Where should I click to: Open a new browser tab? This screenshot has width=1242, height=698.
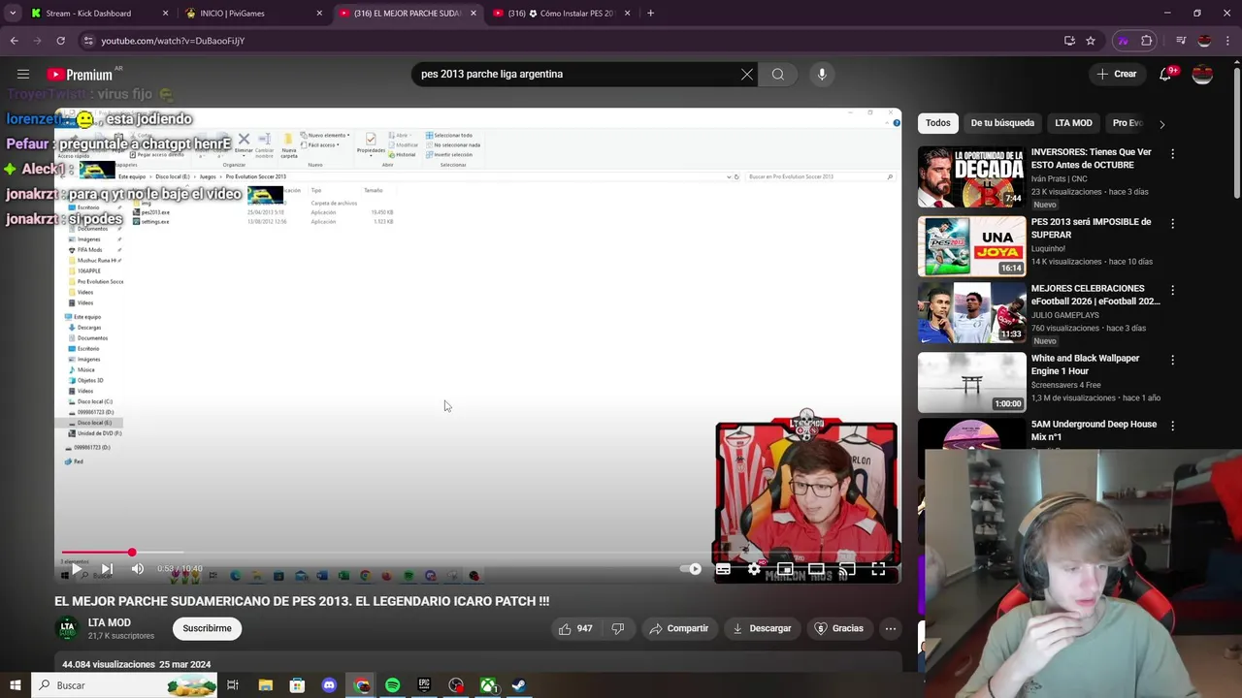[x=650, y=14]
